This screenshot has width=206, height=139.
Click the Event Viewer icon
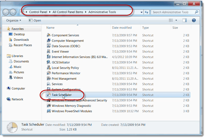[x=49, y=51]
